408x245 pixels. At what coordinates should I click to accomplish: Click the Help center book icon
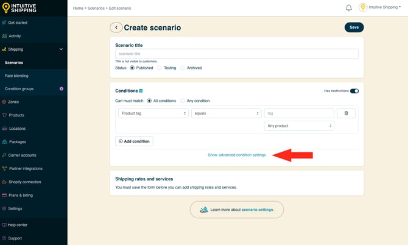click(4, 225)
